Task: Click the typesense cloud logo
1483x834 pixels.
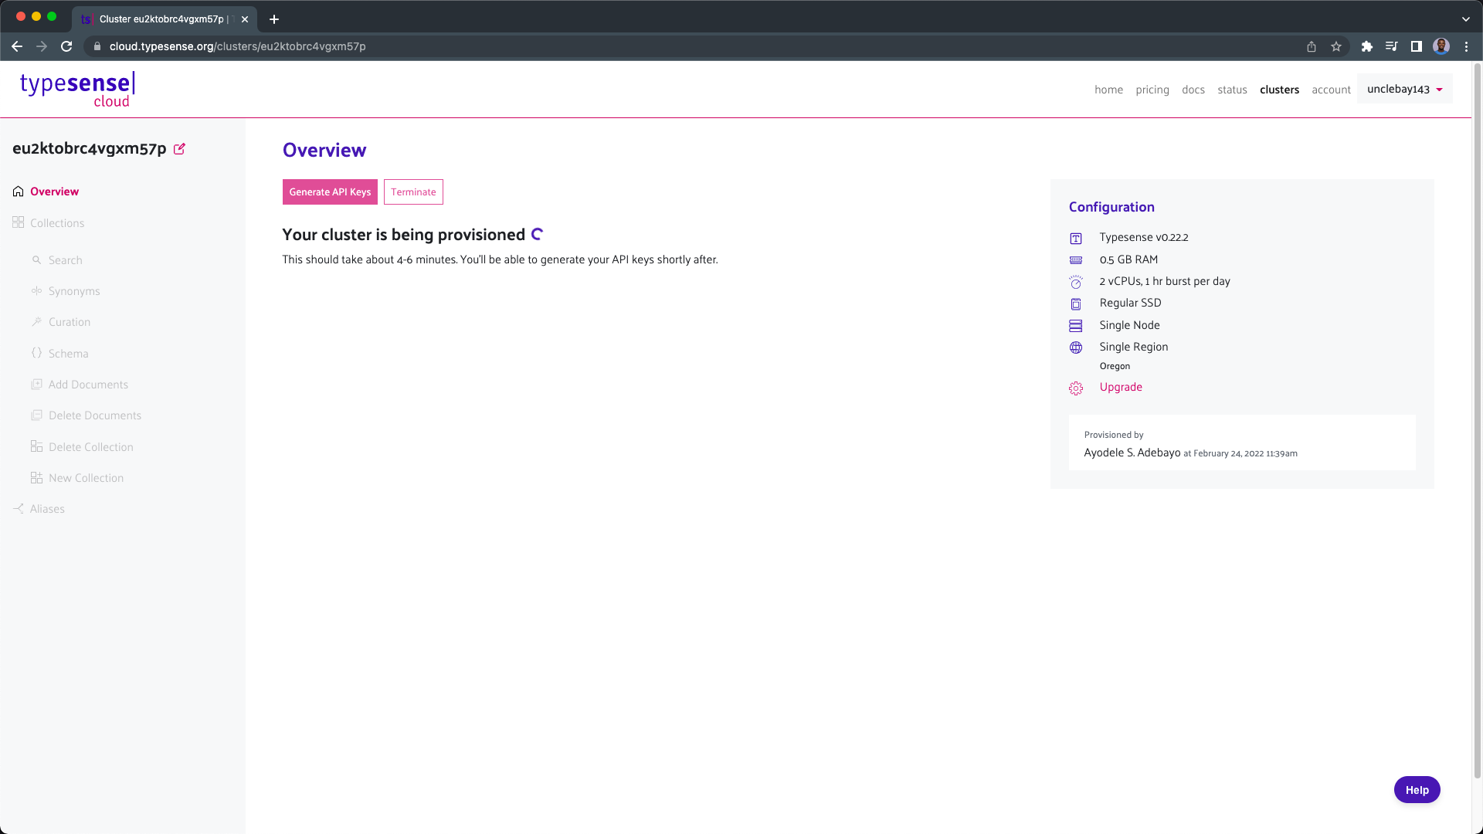Action: 77,90
